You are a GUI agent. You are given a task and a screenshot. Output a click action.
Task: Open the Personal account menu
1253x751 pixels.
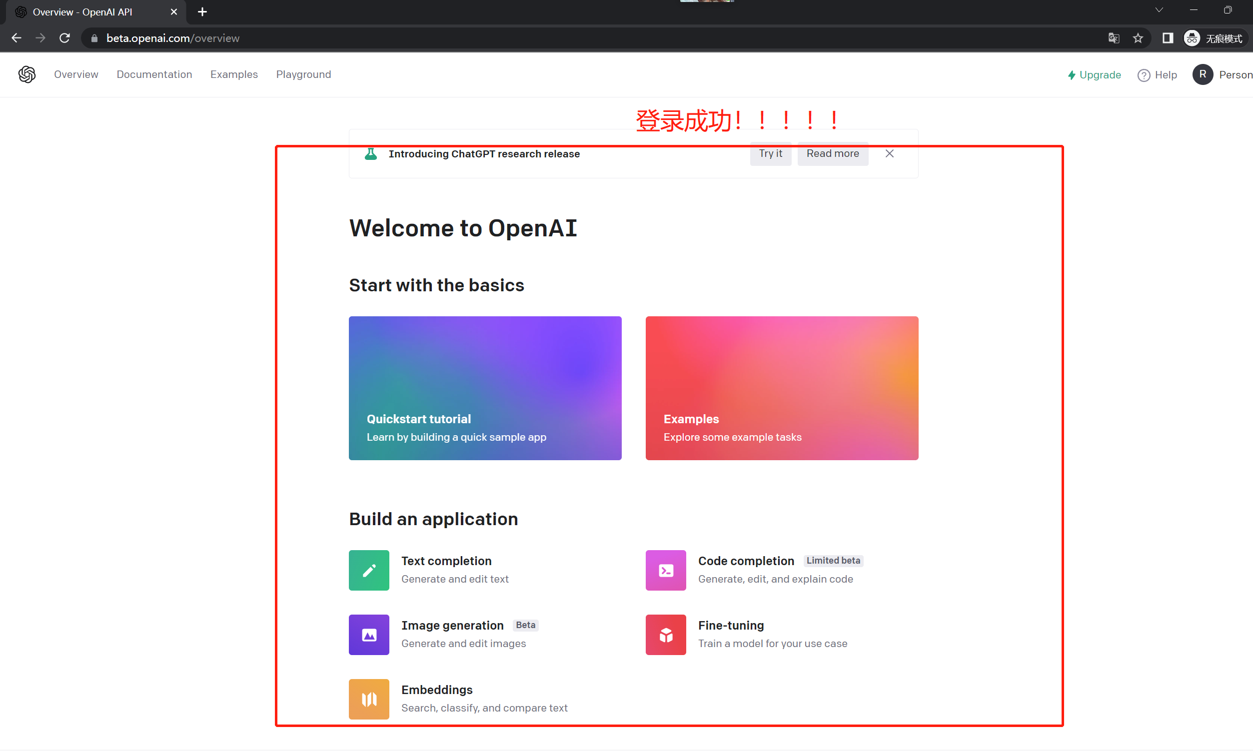click(x=1222, y=75)
